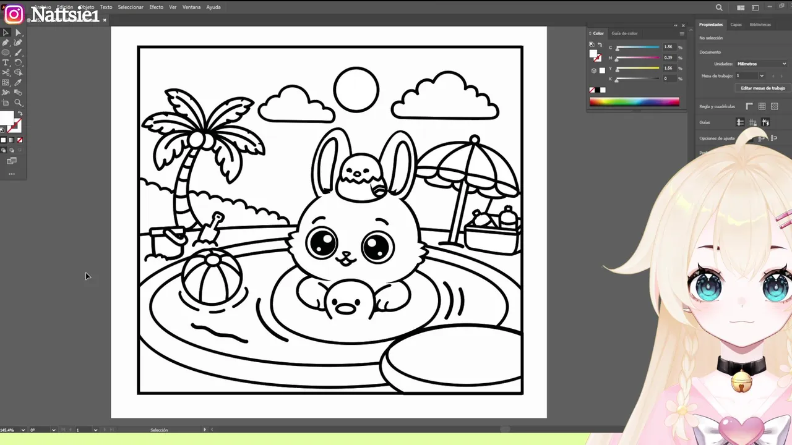Open the Seleccionar menu
792x445 pixels.
pos(131,7)
